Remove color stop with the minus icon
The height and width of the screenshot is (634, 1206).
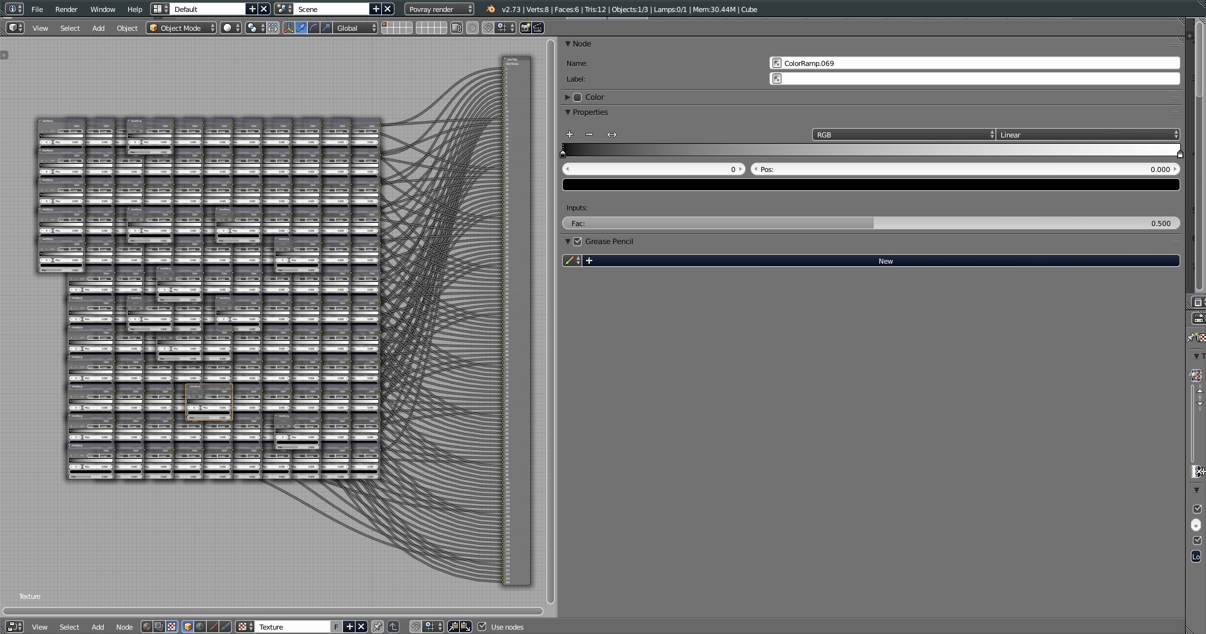589,134
